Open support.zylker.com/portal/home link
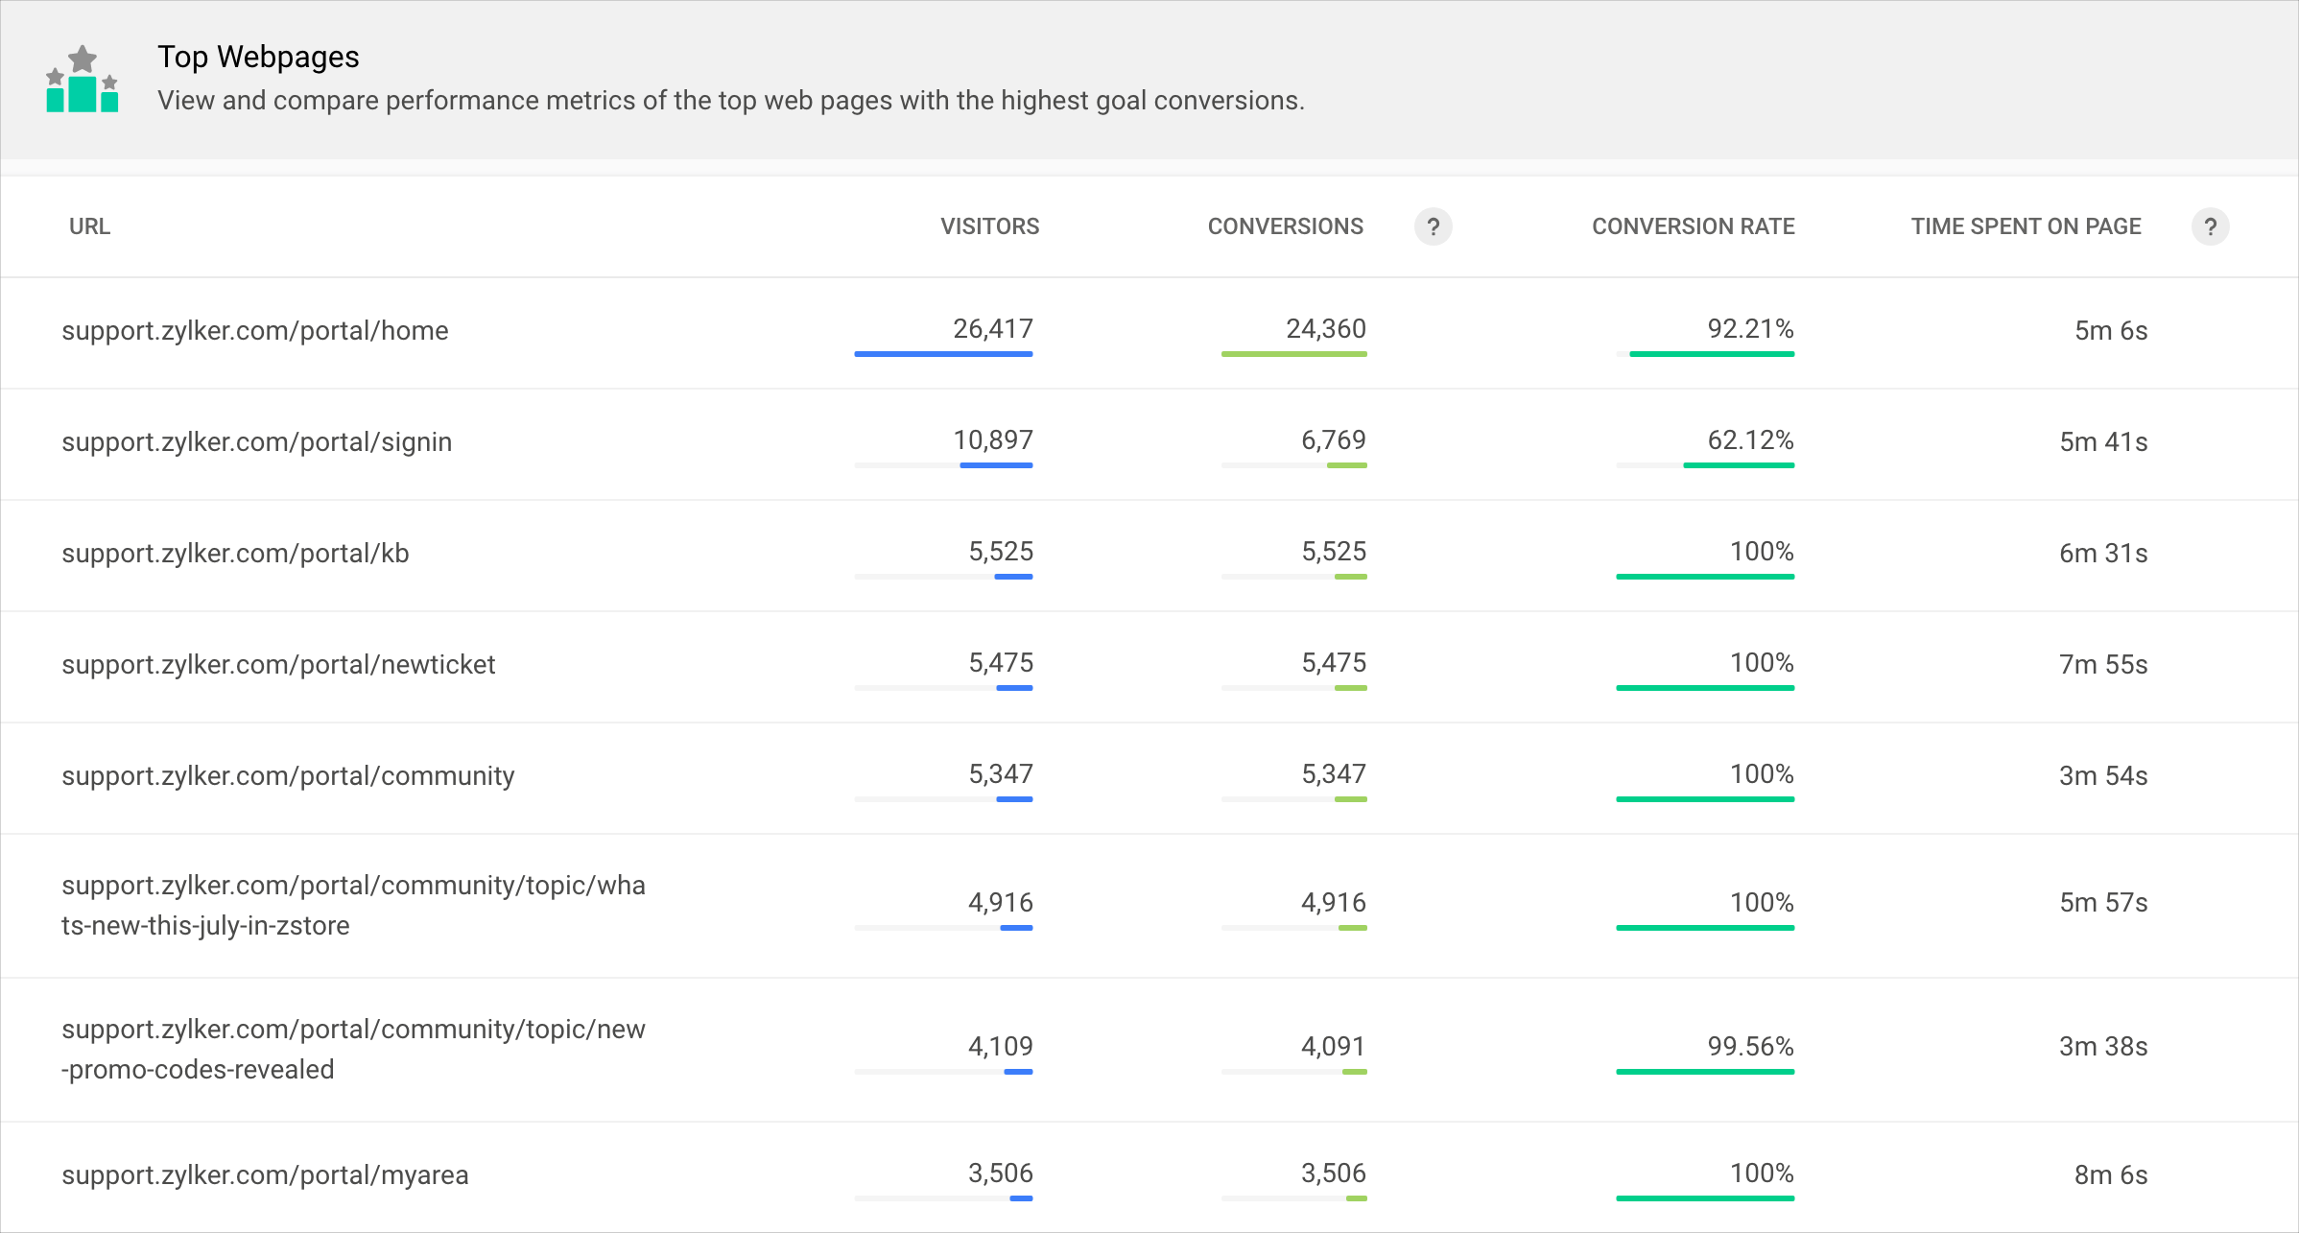 pos(255,331)
